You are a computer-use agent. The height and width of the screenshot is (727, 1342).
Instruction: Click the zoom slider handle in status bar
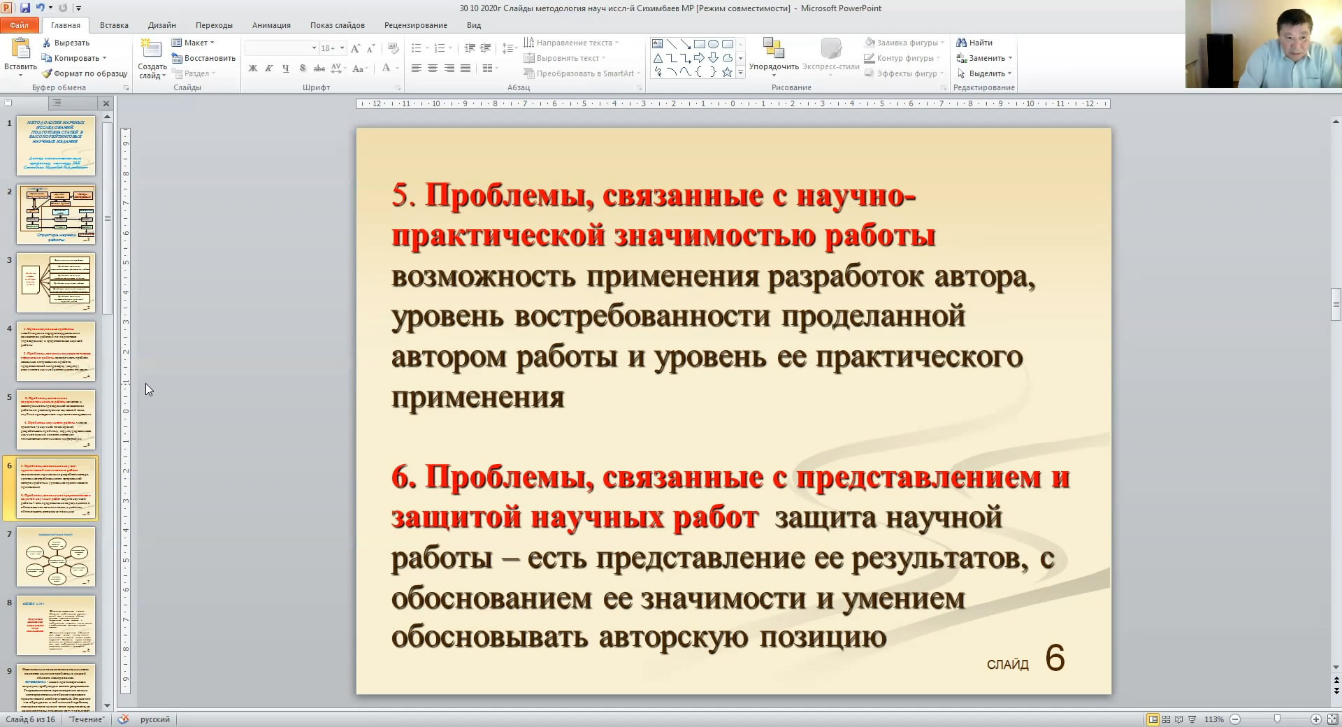point(1277,719)
